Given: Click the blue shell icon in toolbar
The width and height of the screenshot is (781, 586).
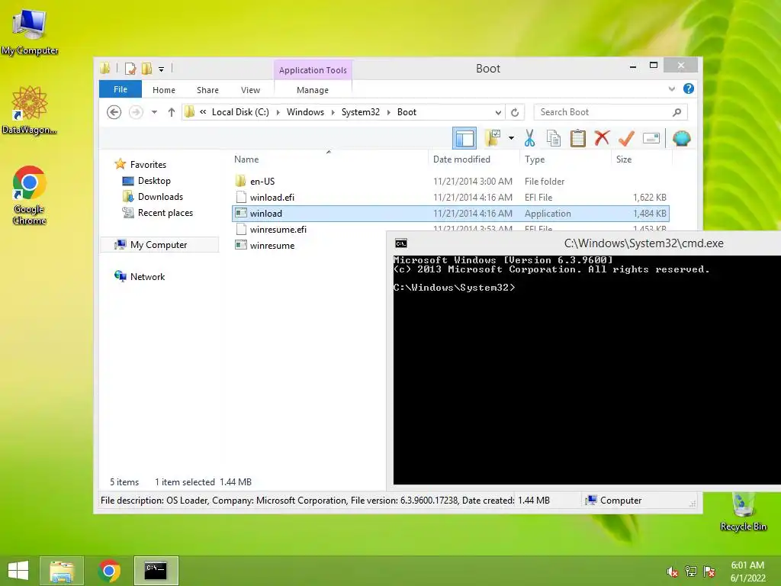Looking at the screenshot, I should click(681, 138).
